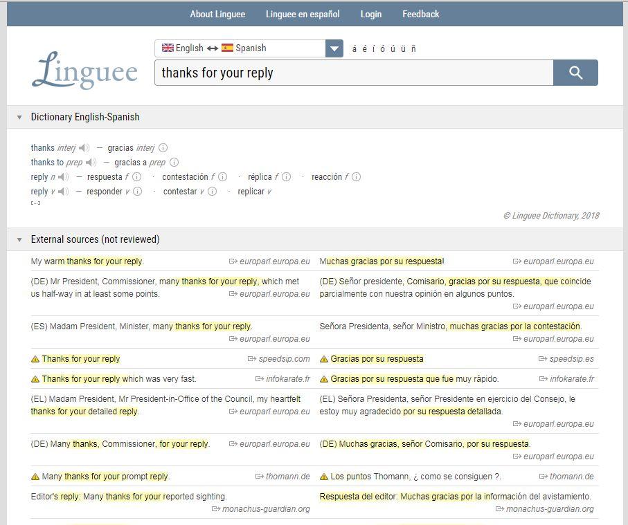
Task: Click external link icon next to speedsip.com
Action: pos(252,359)
